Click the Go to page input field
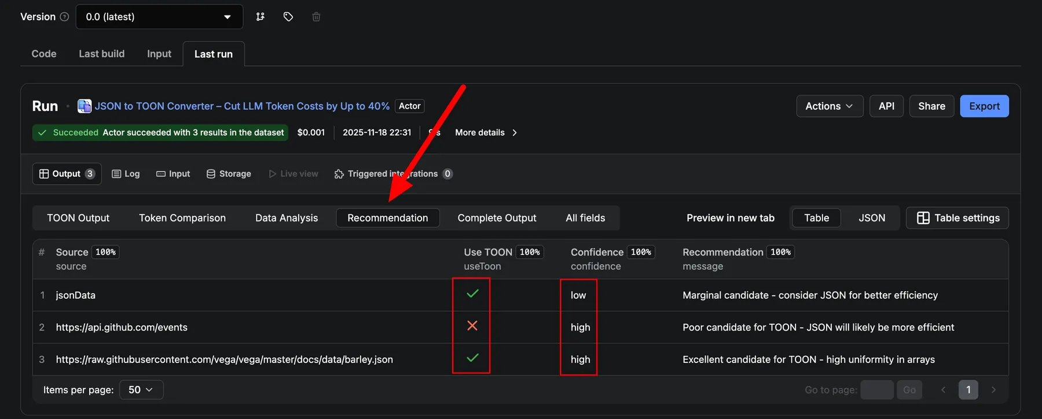 876,390
